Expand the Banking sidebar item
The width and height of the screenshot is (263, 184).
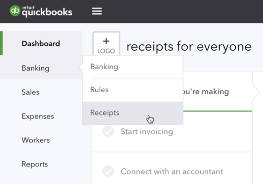[36, 68]
